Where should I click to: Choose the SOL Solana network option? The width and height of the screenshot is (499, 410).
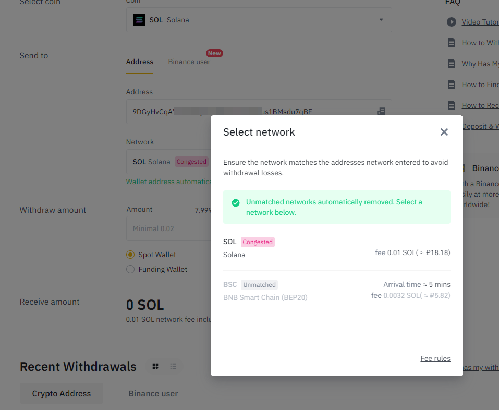[x=336, y=248]
